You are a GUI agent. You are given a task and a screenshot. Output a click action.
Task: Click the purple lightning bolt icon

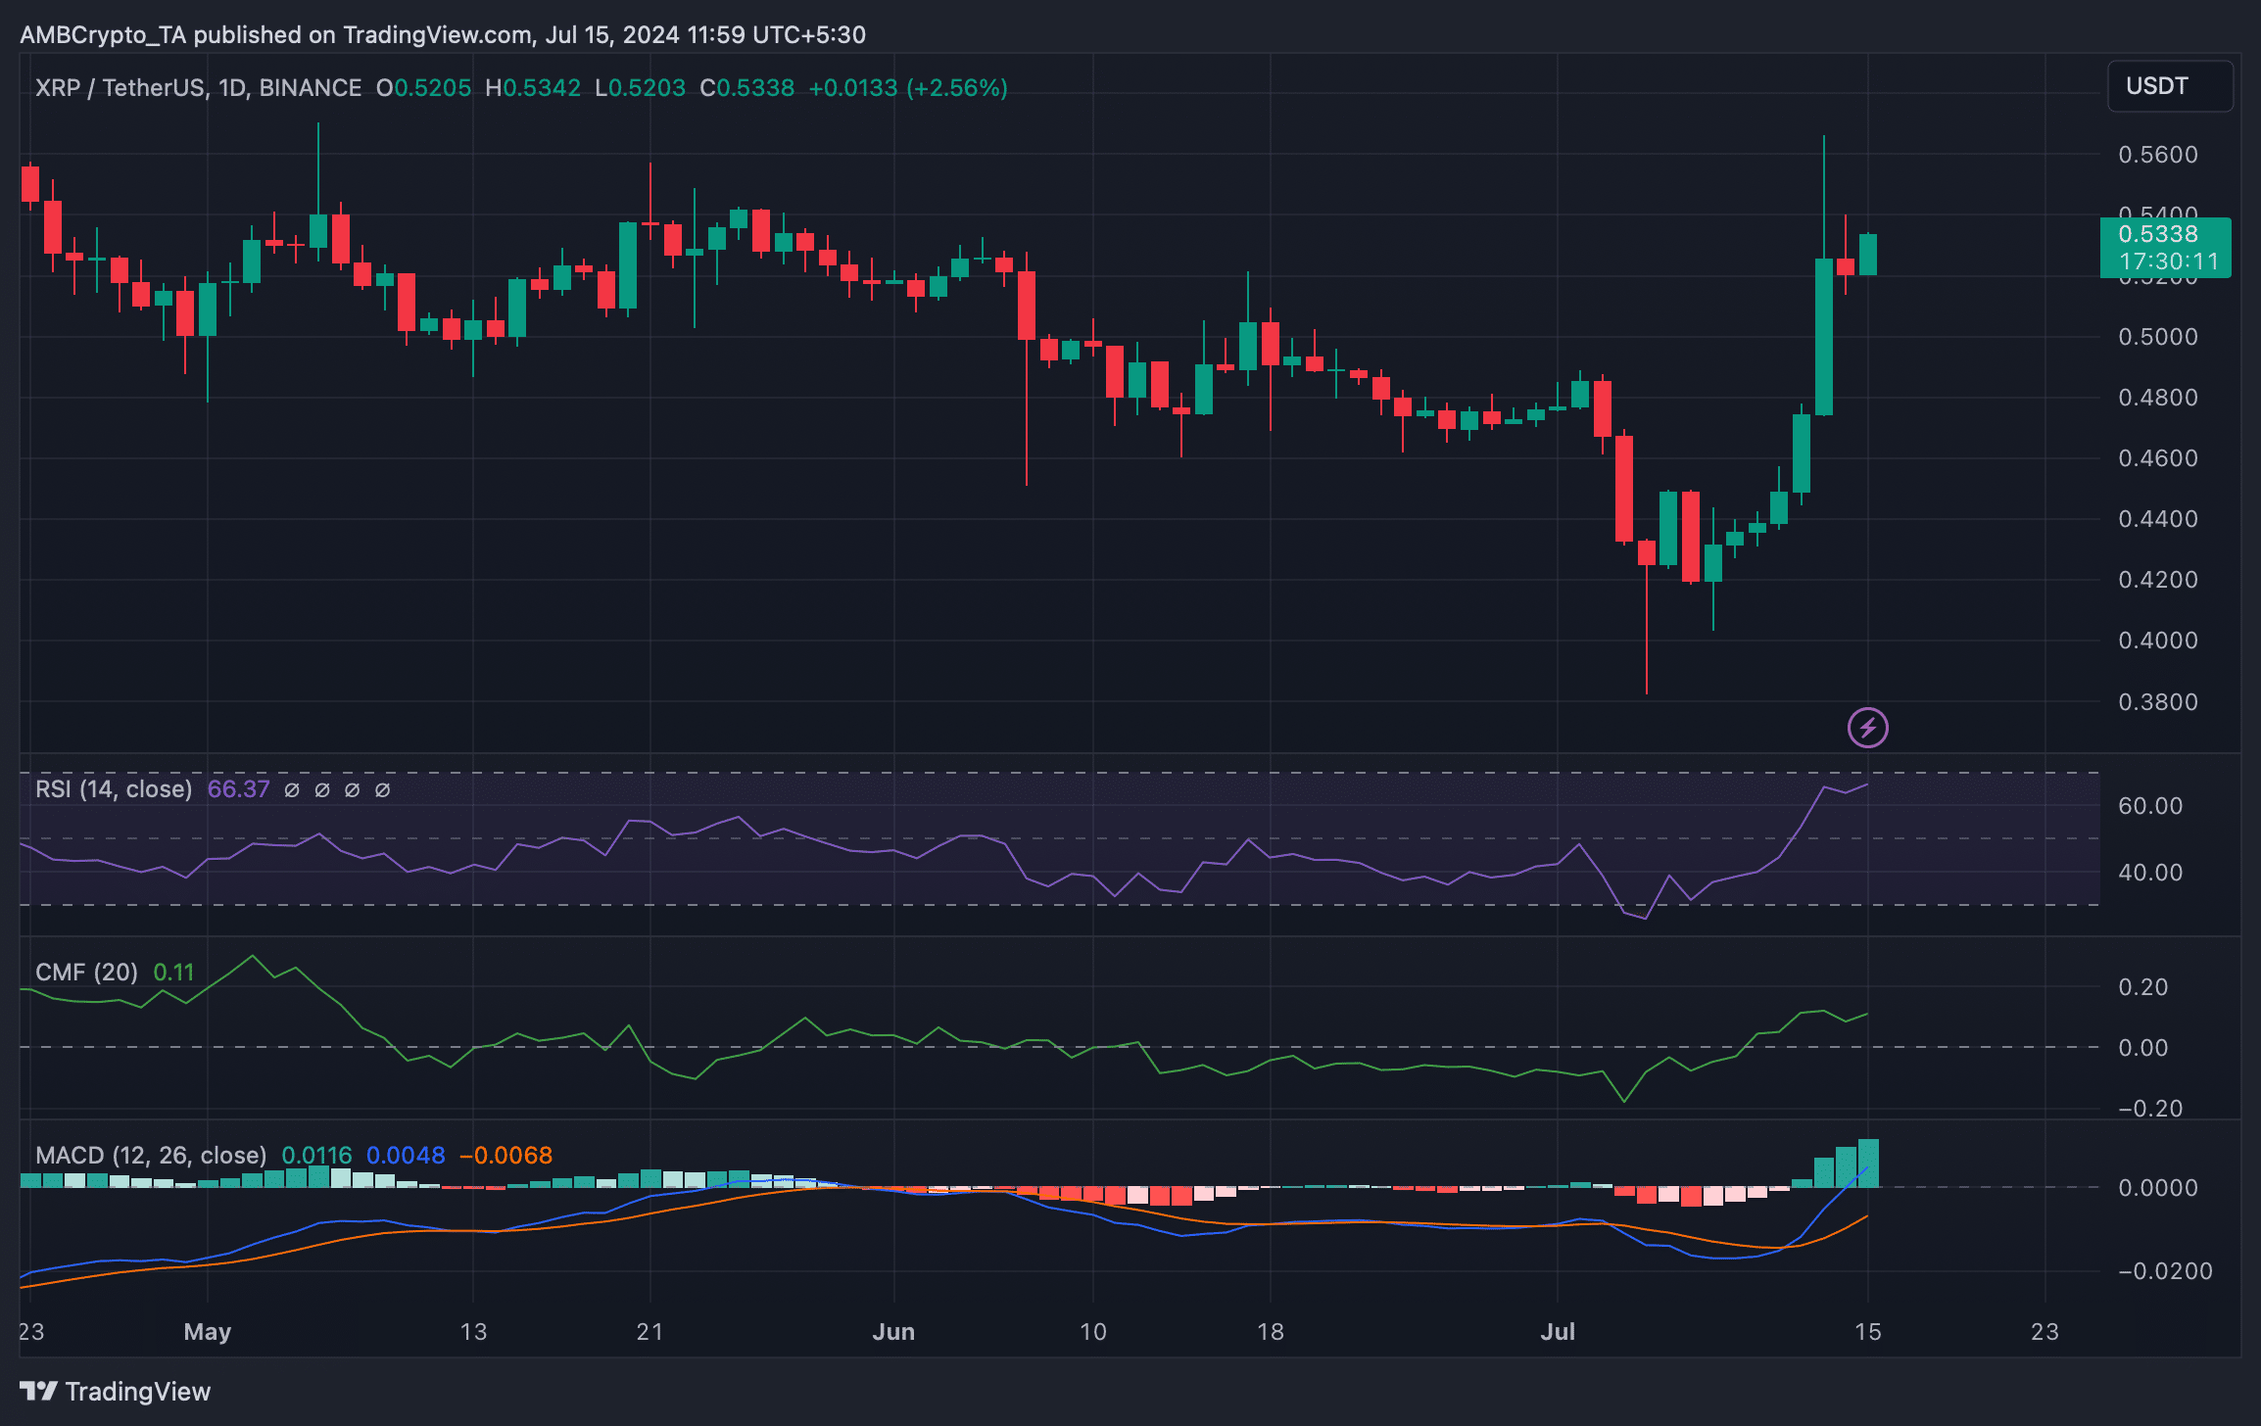[1867, 728]
